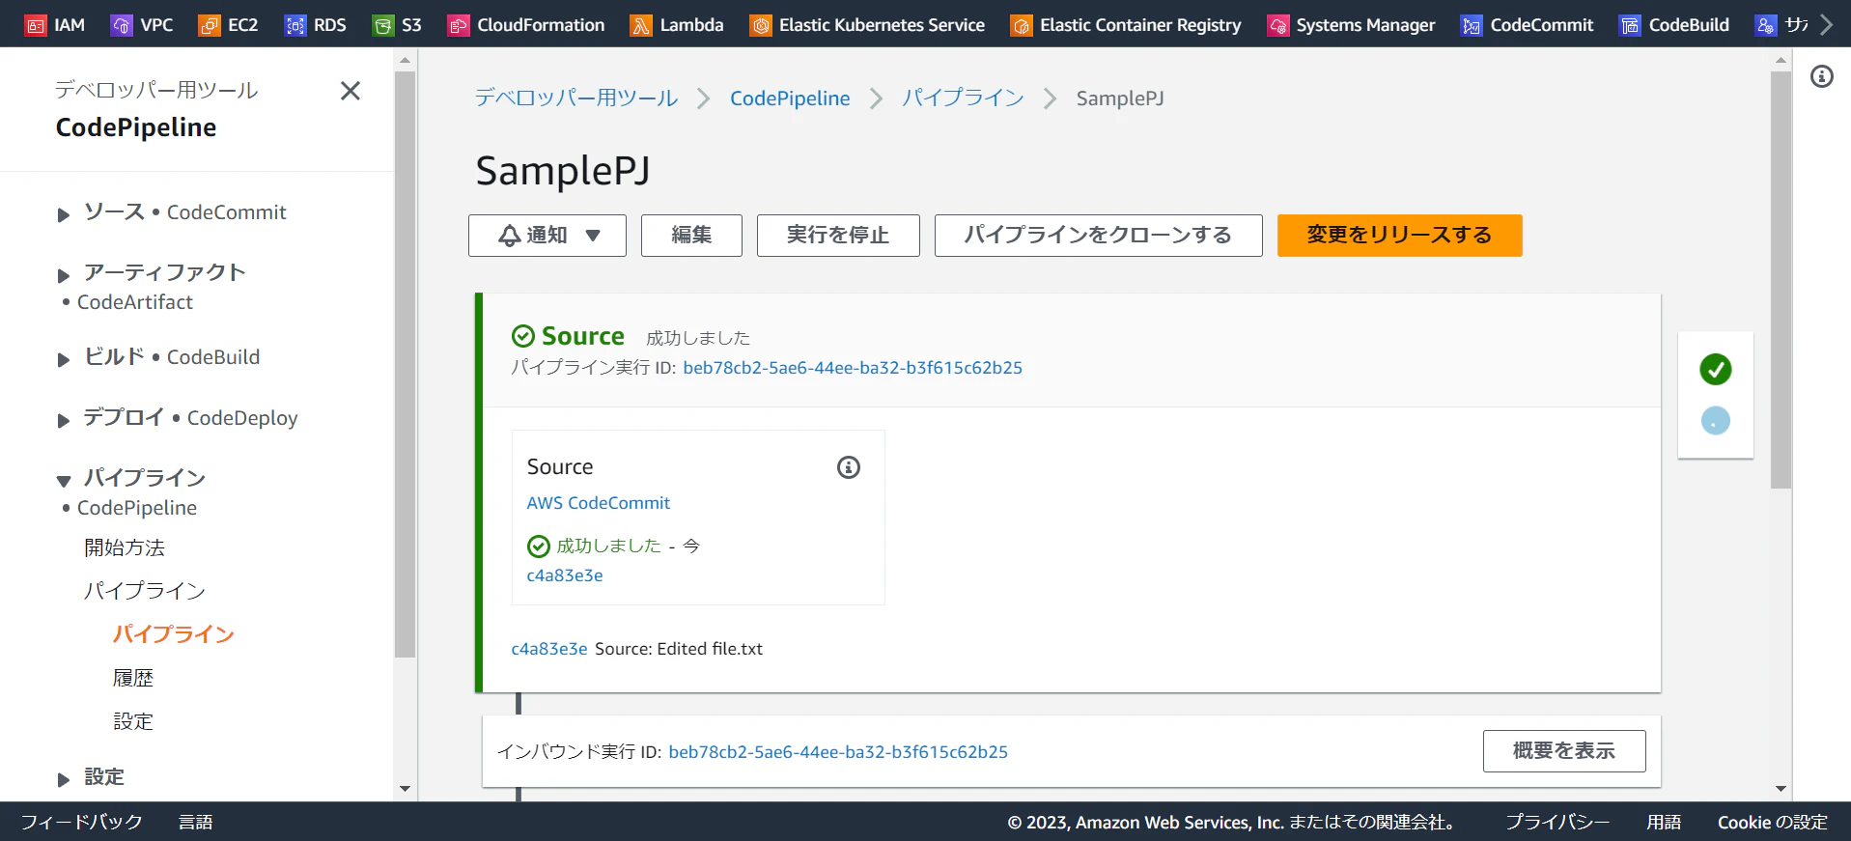
Task: Close the CodePipeline navigation sidebar
Action: point(351,91)
